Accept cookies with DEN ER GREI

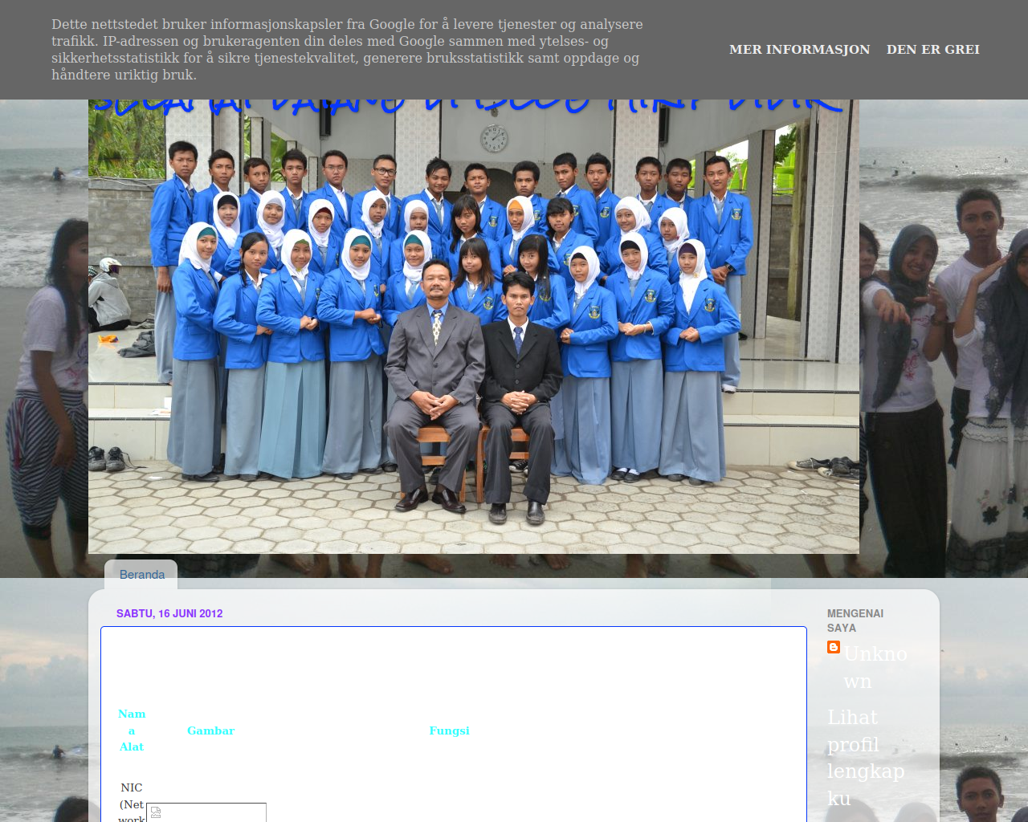point(932,50)
